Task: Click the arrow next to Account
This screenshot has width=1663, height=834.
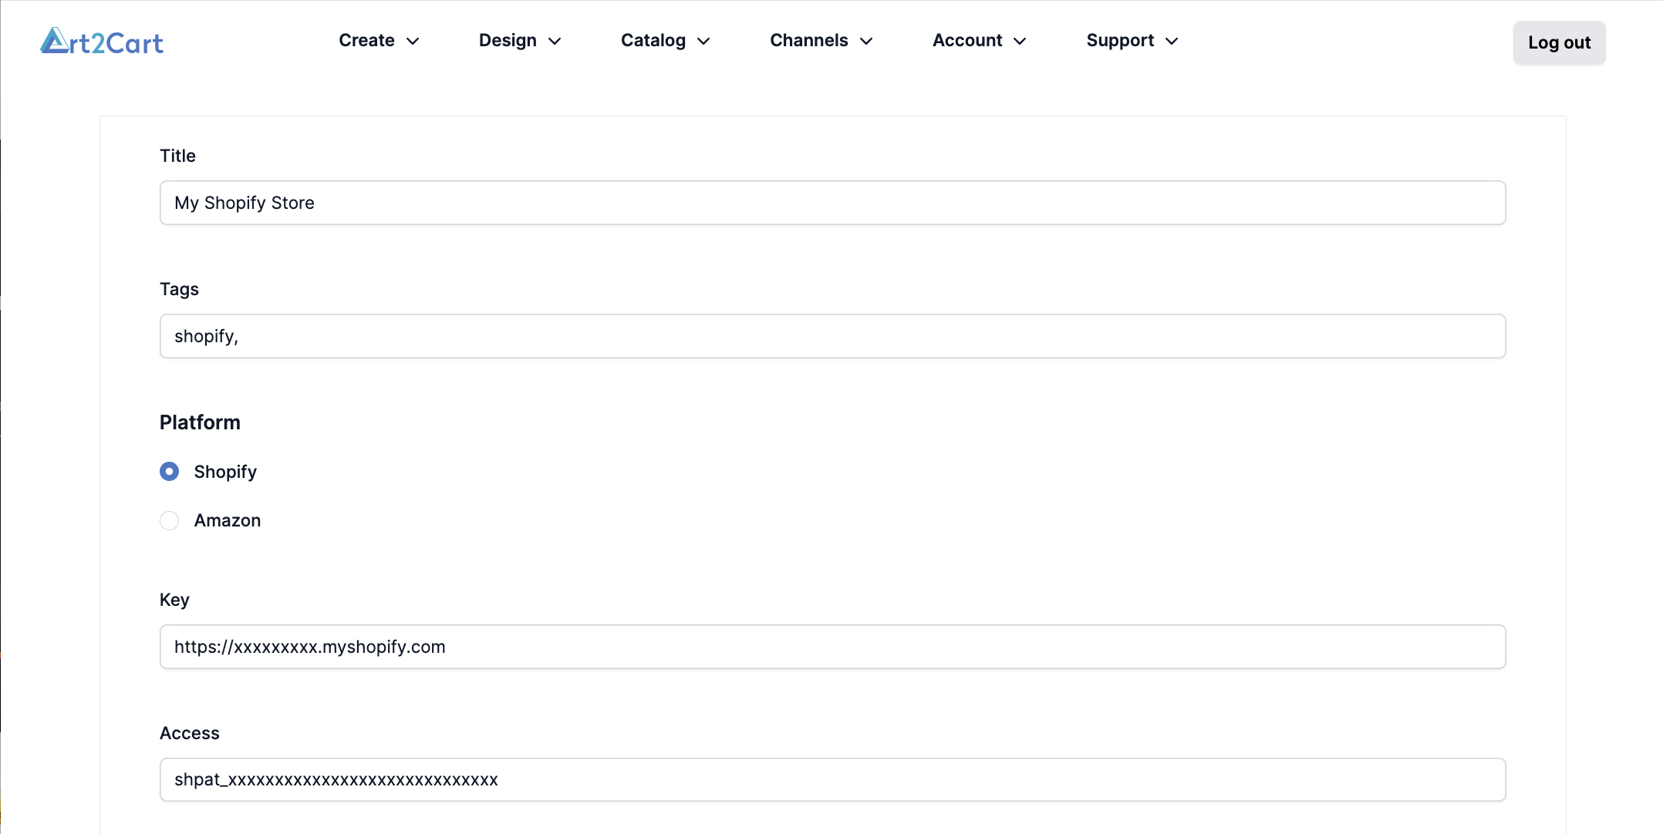Action: coord(1020,41)
